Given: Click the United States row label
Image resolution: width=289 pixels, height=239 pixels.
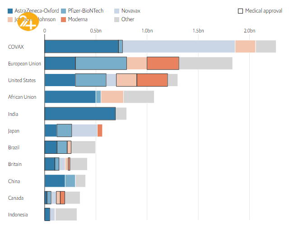Looking at the screenshot, I should (22, 80).
